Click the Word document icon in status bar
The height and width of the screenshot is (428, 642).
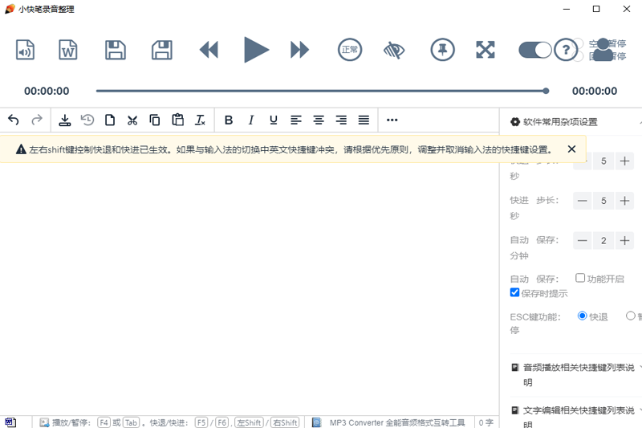10,422
